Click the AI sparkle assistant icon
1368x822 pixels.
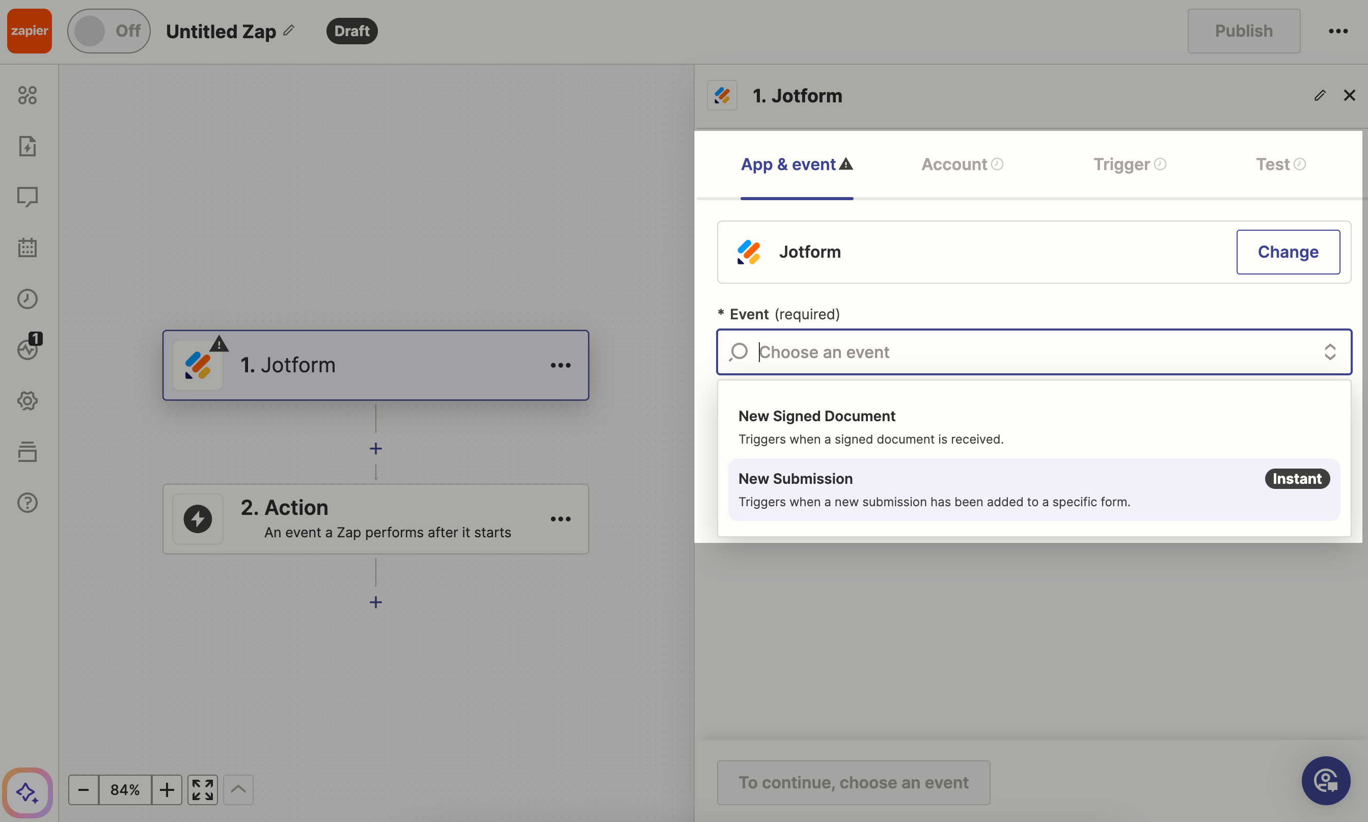click(x=27, y=792)
